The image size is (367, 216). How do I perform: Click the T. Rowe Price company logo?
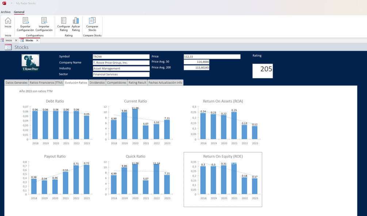pos(30,63)
